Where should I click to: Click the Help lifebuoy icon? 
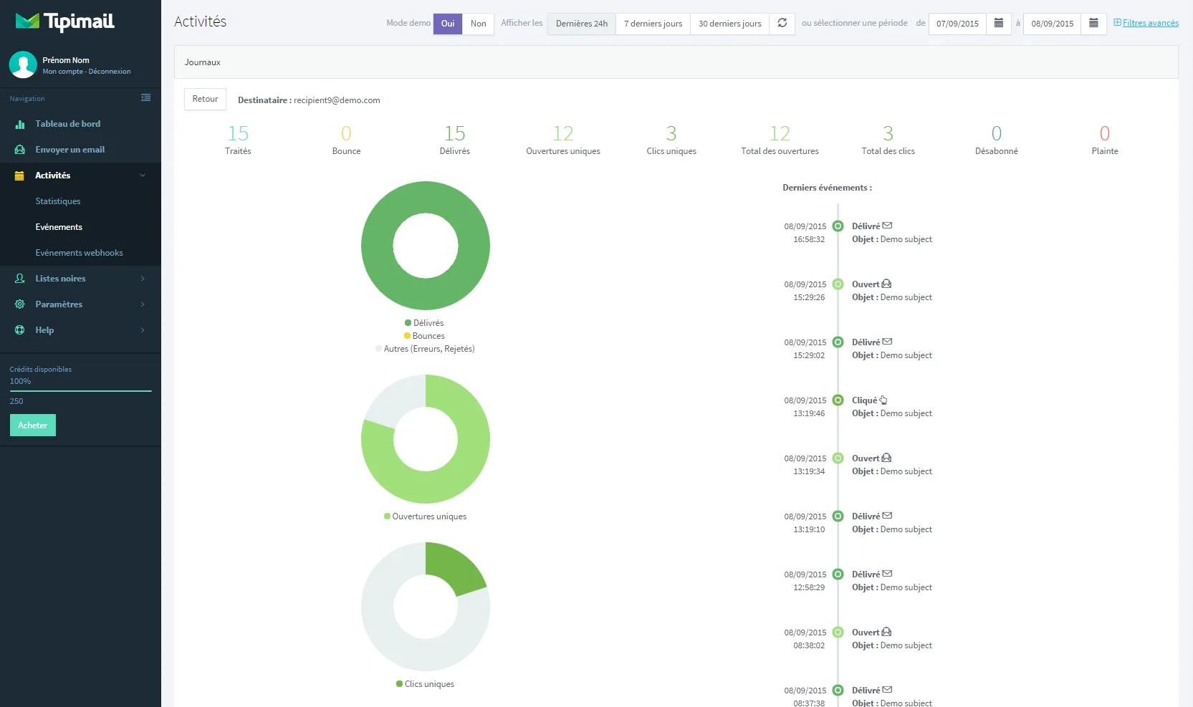[20, 330]
